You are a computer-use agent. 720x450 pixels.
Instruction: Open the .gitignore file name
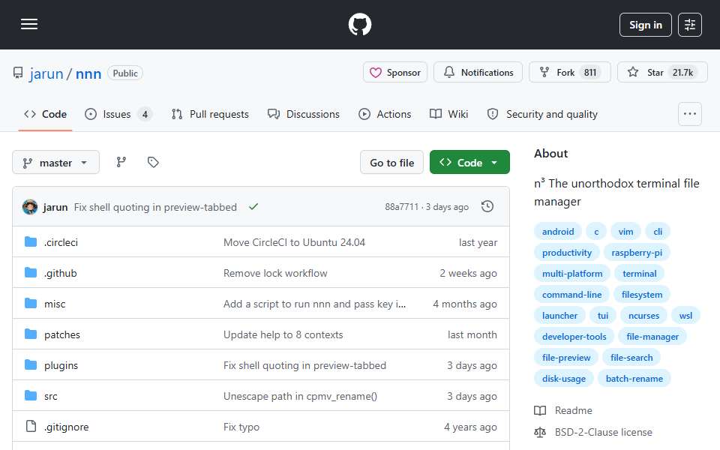(x=67, y=427)
